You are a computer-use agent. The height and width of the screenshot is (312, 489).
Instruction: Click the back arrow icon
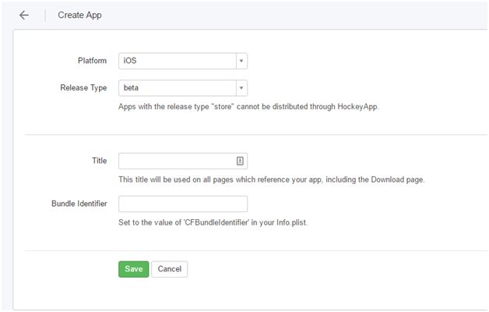point(24,15)
